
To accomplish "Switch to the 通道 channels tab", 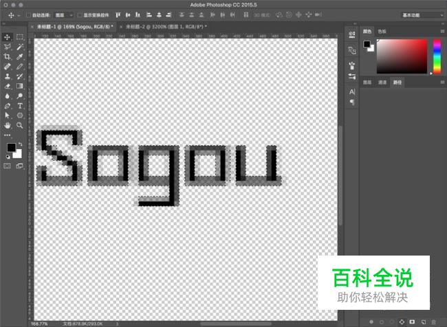I will (382, 82).
